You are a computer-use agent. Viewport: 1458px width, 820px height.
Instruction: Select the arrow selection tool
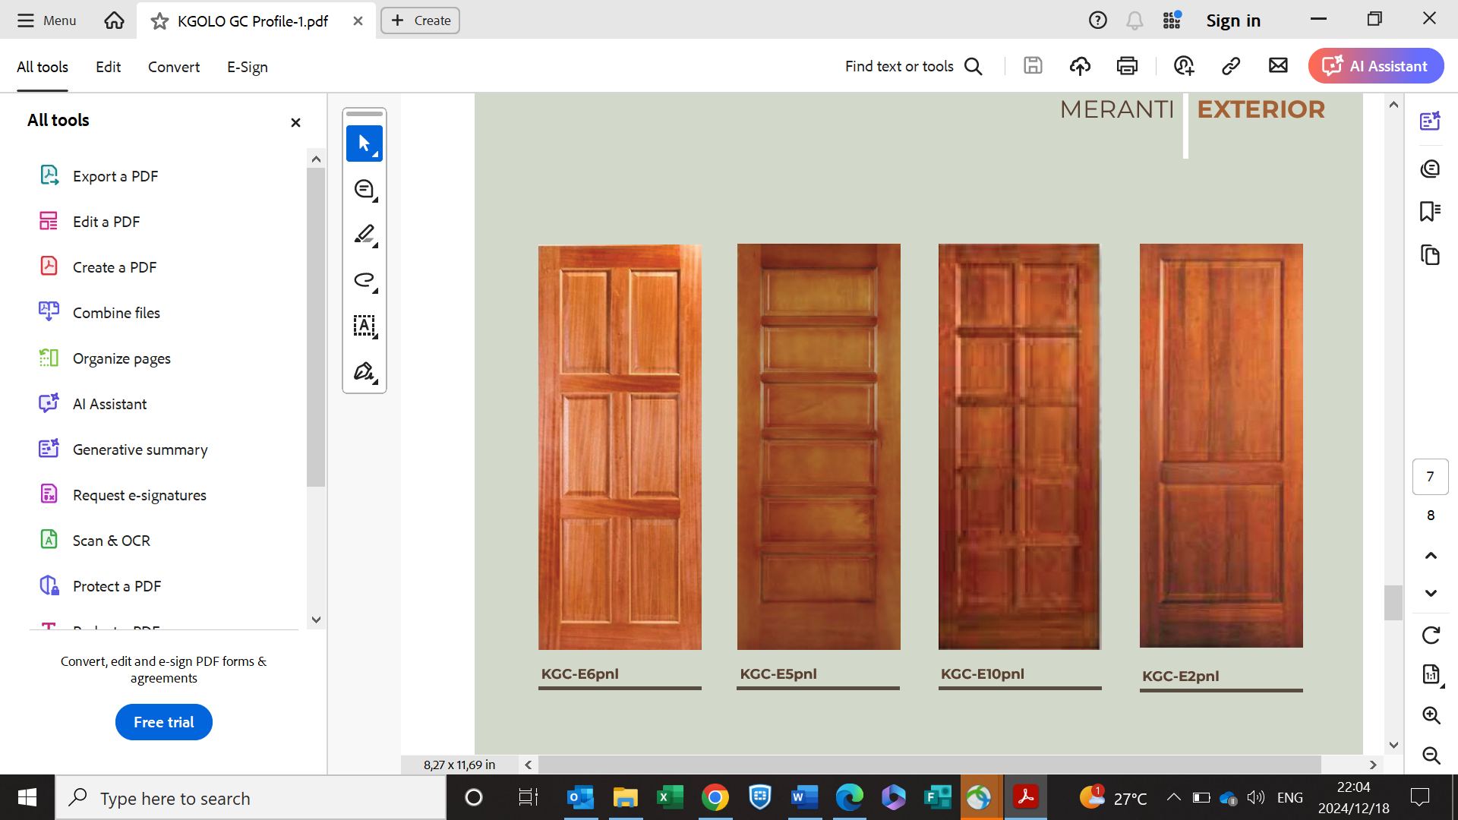click(x=364, y=143)
